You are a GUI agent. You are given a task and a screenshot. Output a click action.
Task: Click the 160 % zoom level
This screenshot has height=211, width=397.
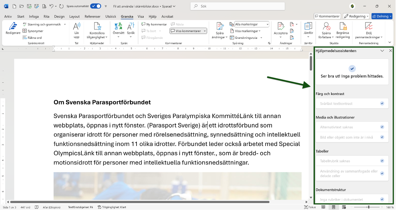[390, 207]
